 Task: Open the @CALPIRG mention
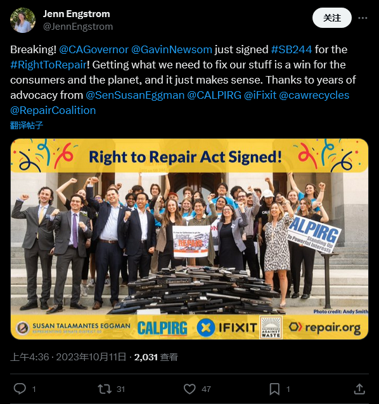pyautogui.click(x=214, y=95)
